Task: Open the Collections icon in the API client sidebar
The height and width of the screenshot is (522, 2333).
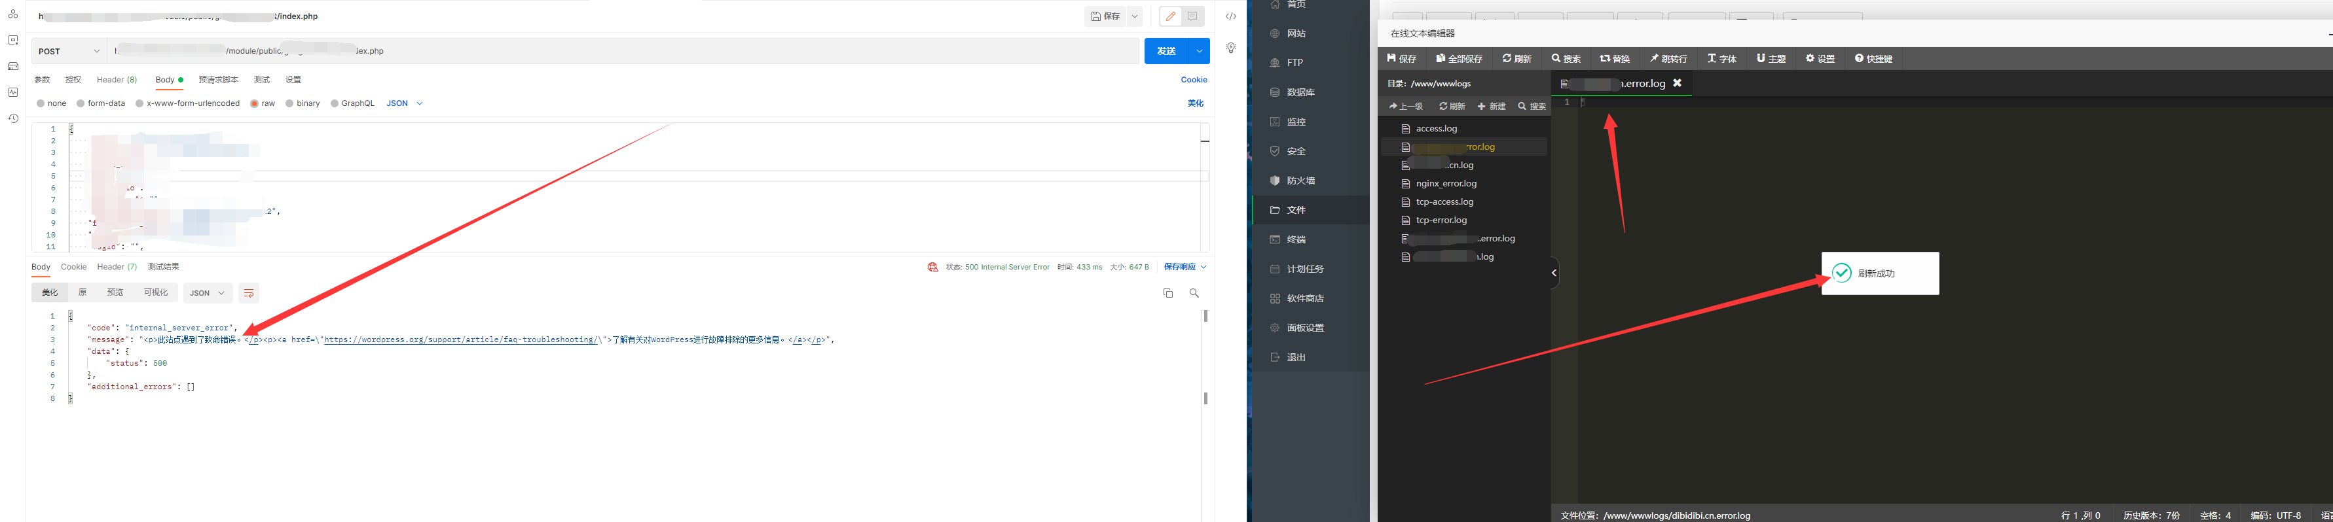Action: tap(12, 14)
